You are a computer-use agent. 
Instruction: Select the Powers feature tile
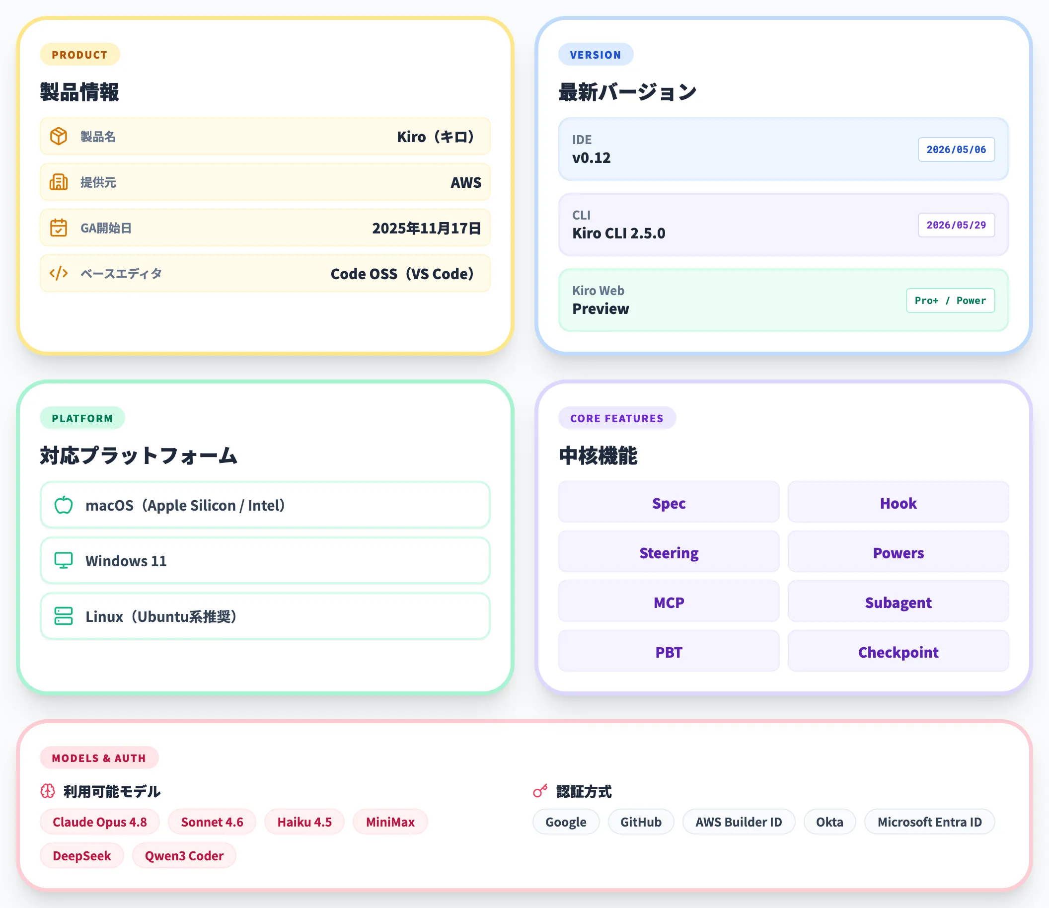click(898, 552)
